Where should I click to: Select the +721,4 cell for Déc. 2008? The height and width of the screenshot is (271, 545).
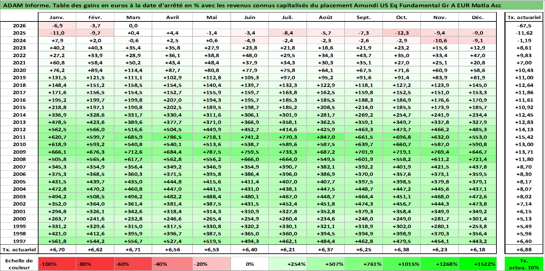click(x=478, y=159)
